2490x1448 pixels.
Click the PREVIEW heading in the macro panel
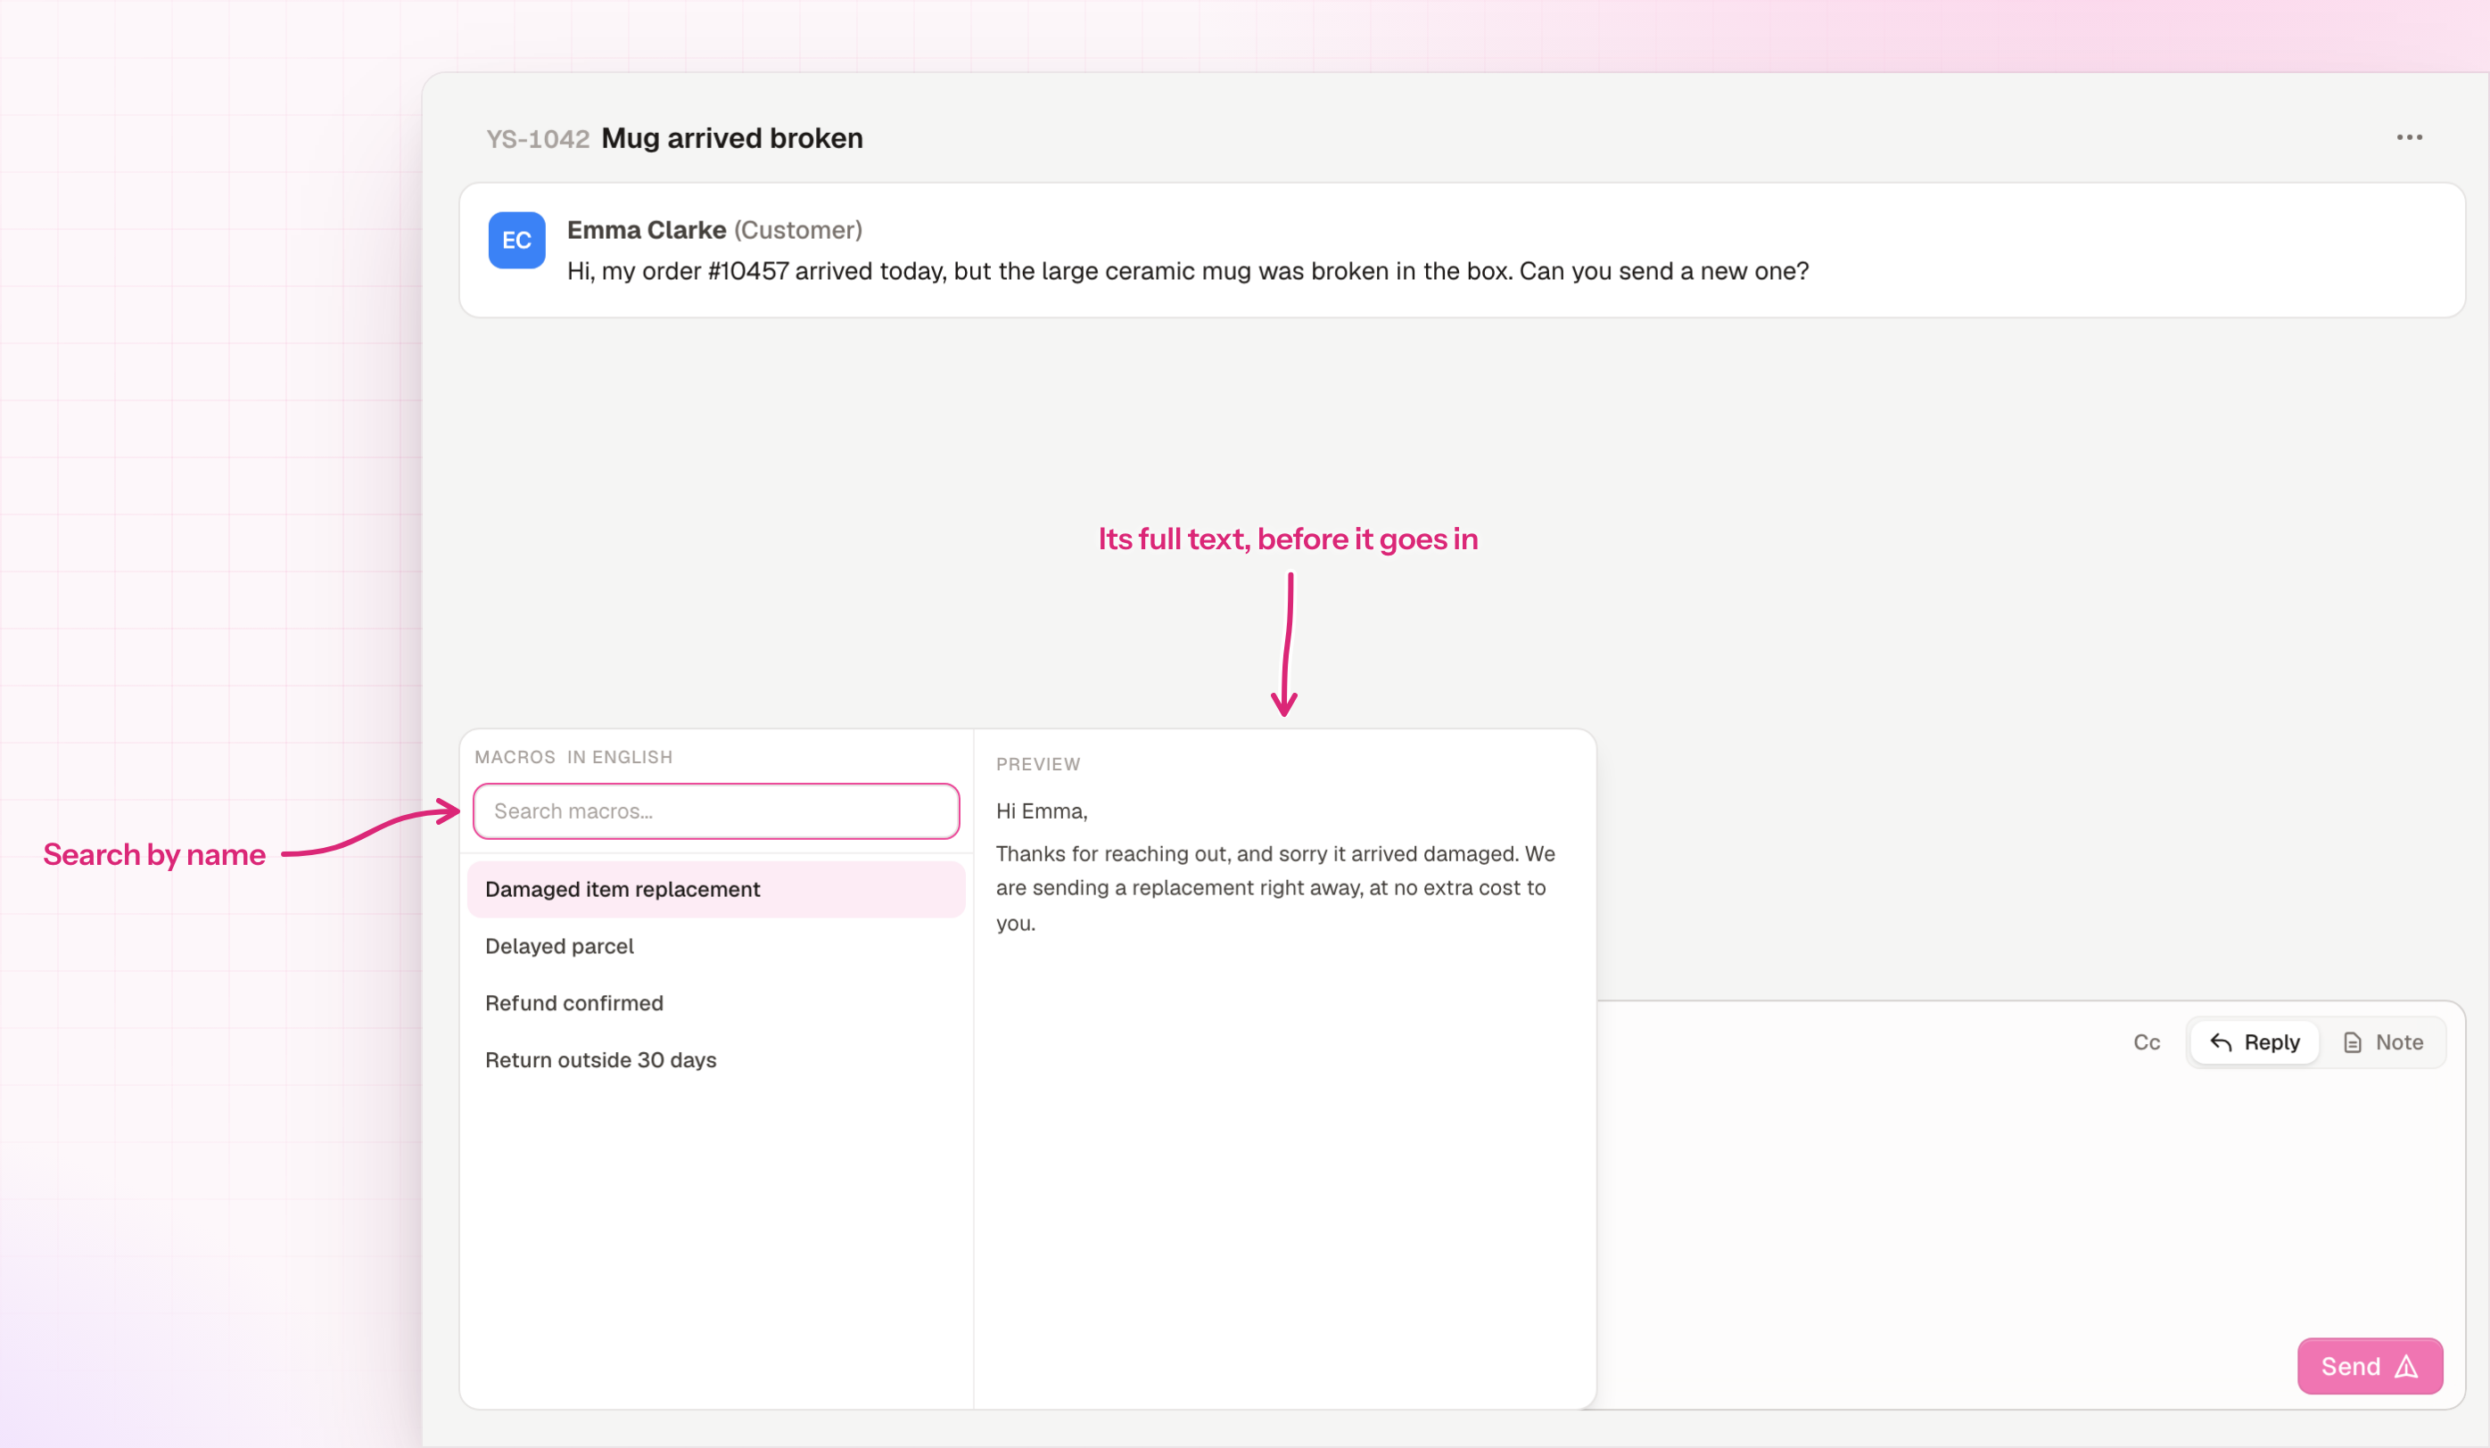click(1037, 763)
